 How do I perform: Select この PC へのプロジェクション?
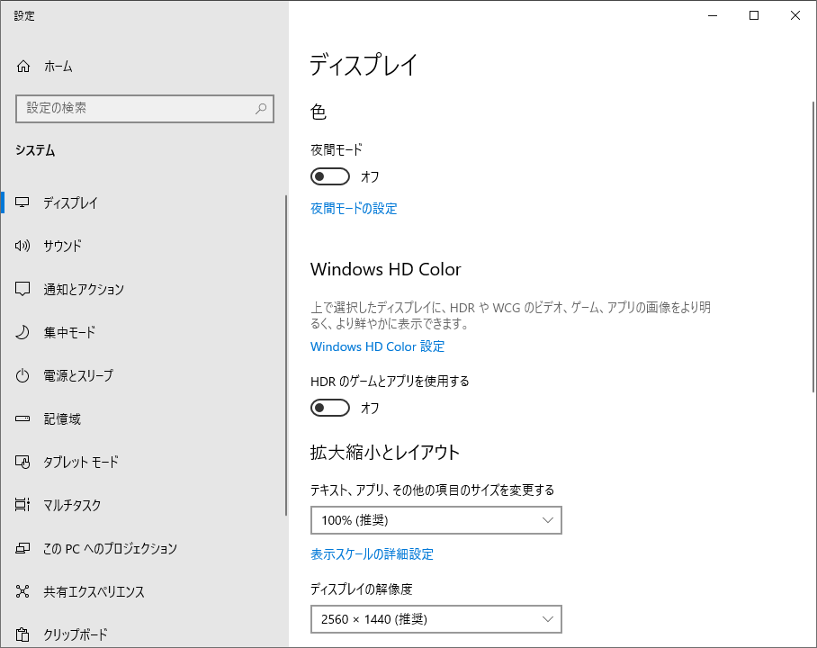click(x=143, y=548)
